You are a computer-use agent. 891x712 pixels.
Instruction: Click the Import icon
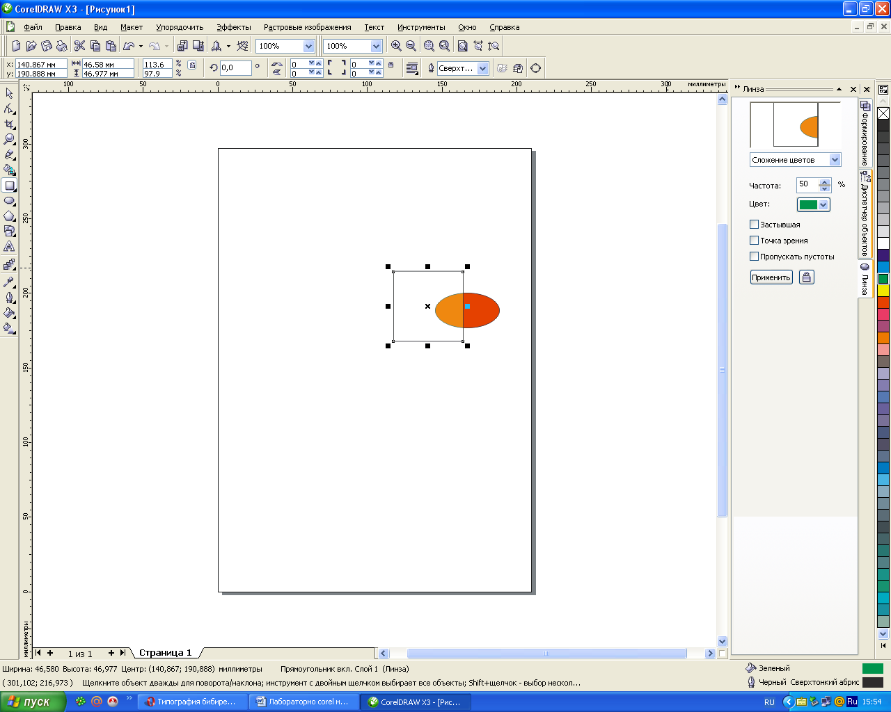[x=182, y=46]
